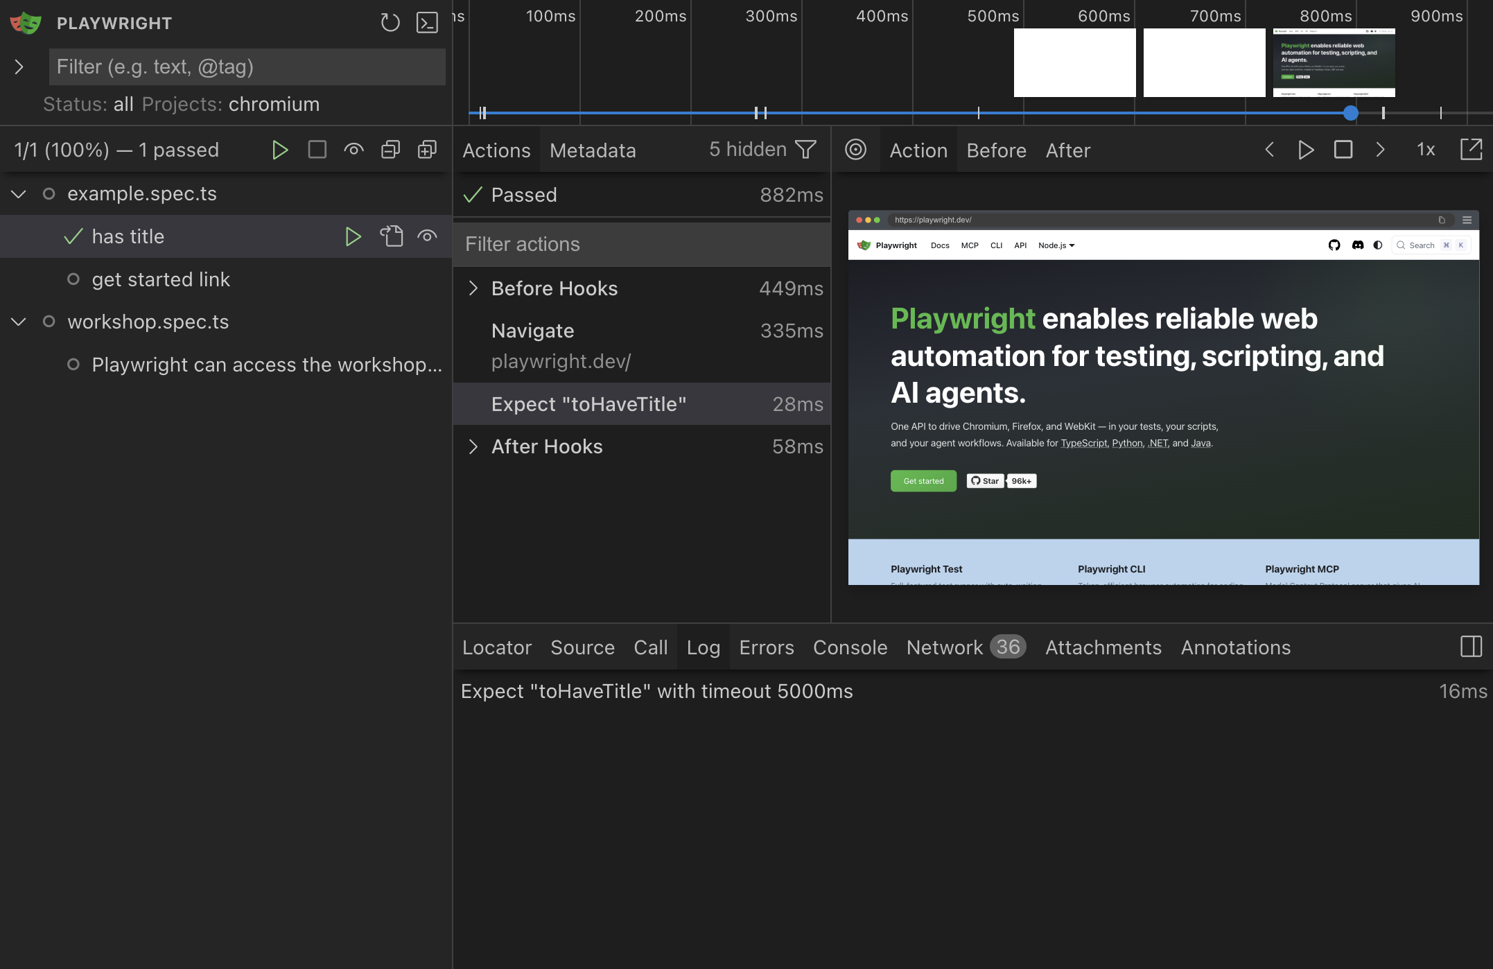
Task: Copy the snapshot URL
Action: click(x=1442, y=220)
